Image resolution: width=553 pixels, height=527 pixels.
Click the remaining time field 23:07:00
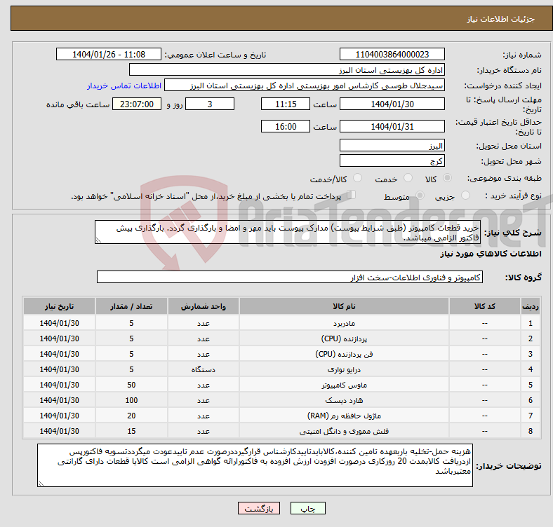pos(137,104)
